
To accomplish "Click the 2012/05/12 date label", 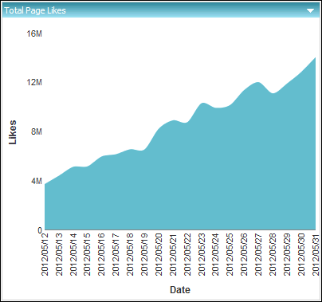I will tap(45, 254).
